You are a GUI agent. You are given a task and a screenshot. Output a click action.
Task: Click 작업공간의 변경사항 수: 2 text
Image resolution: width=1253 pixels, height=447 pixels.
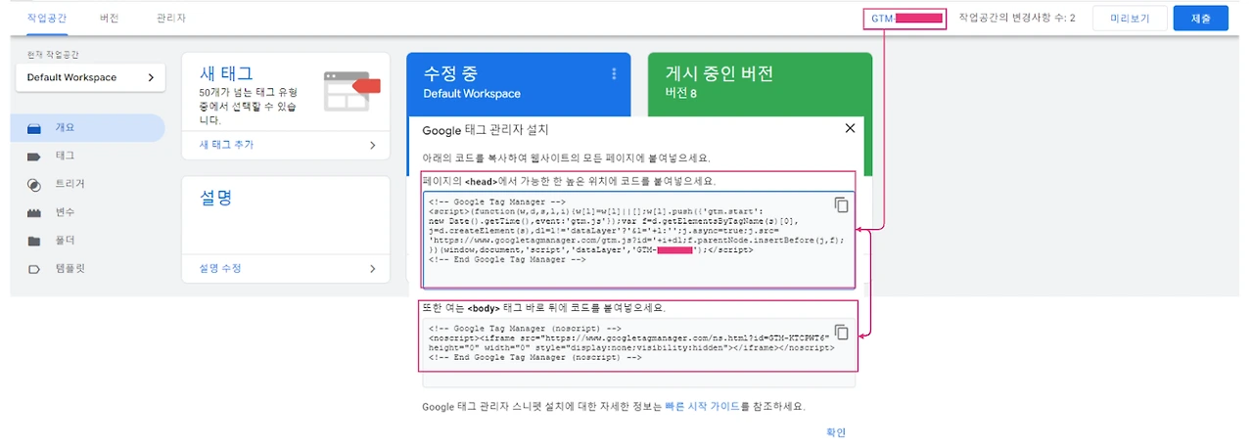1017,18
